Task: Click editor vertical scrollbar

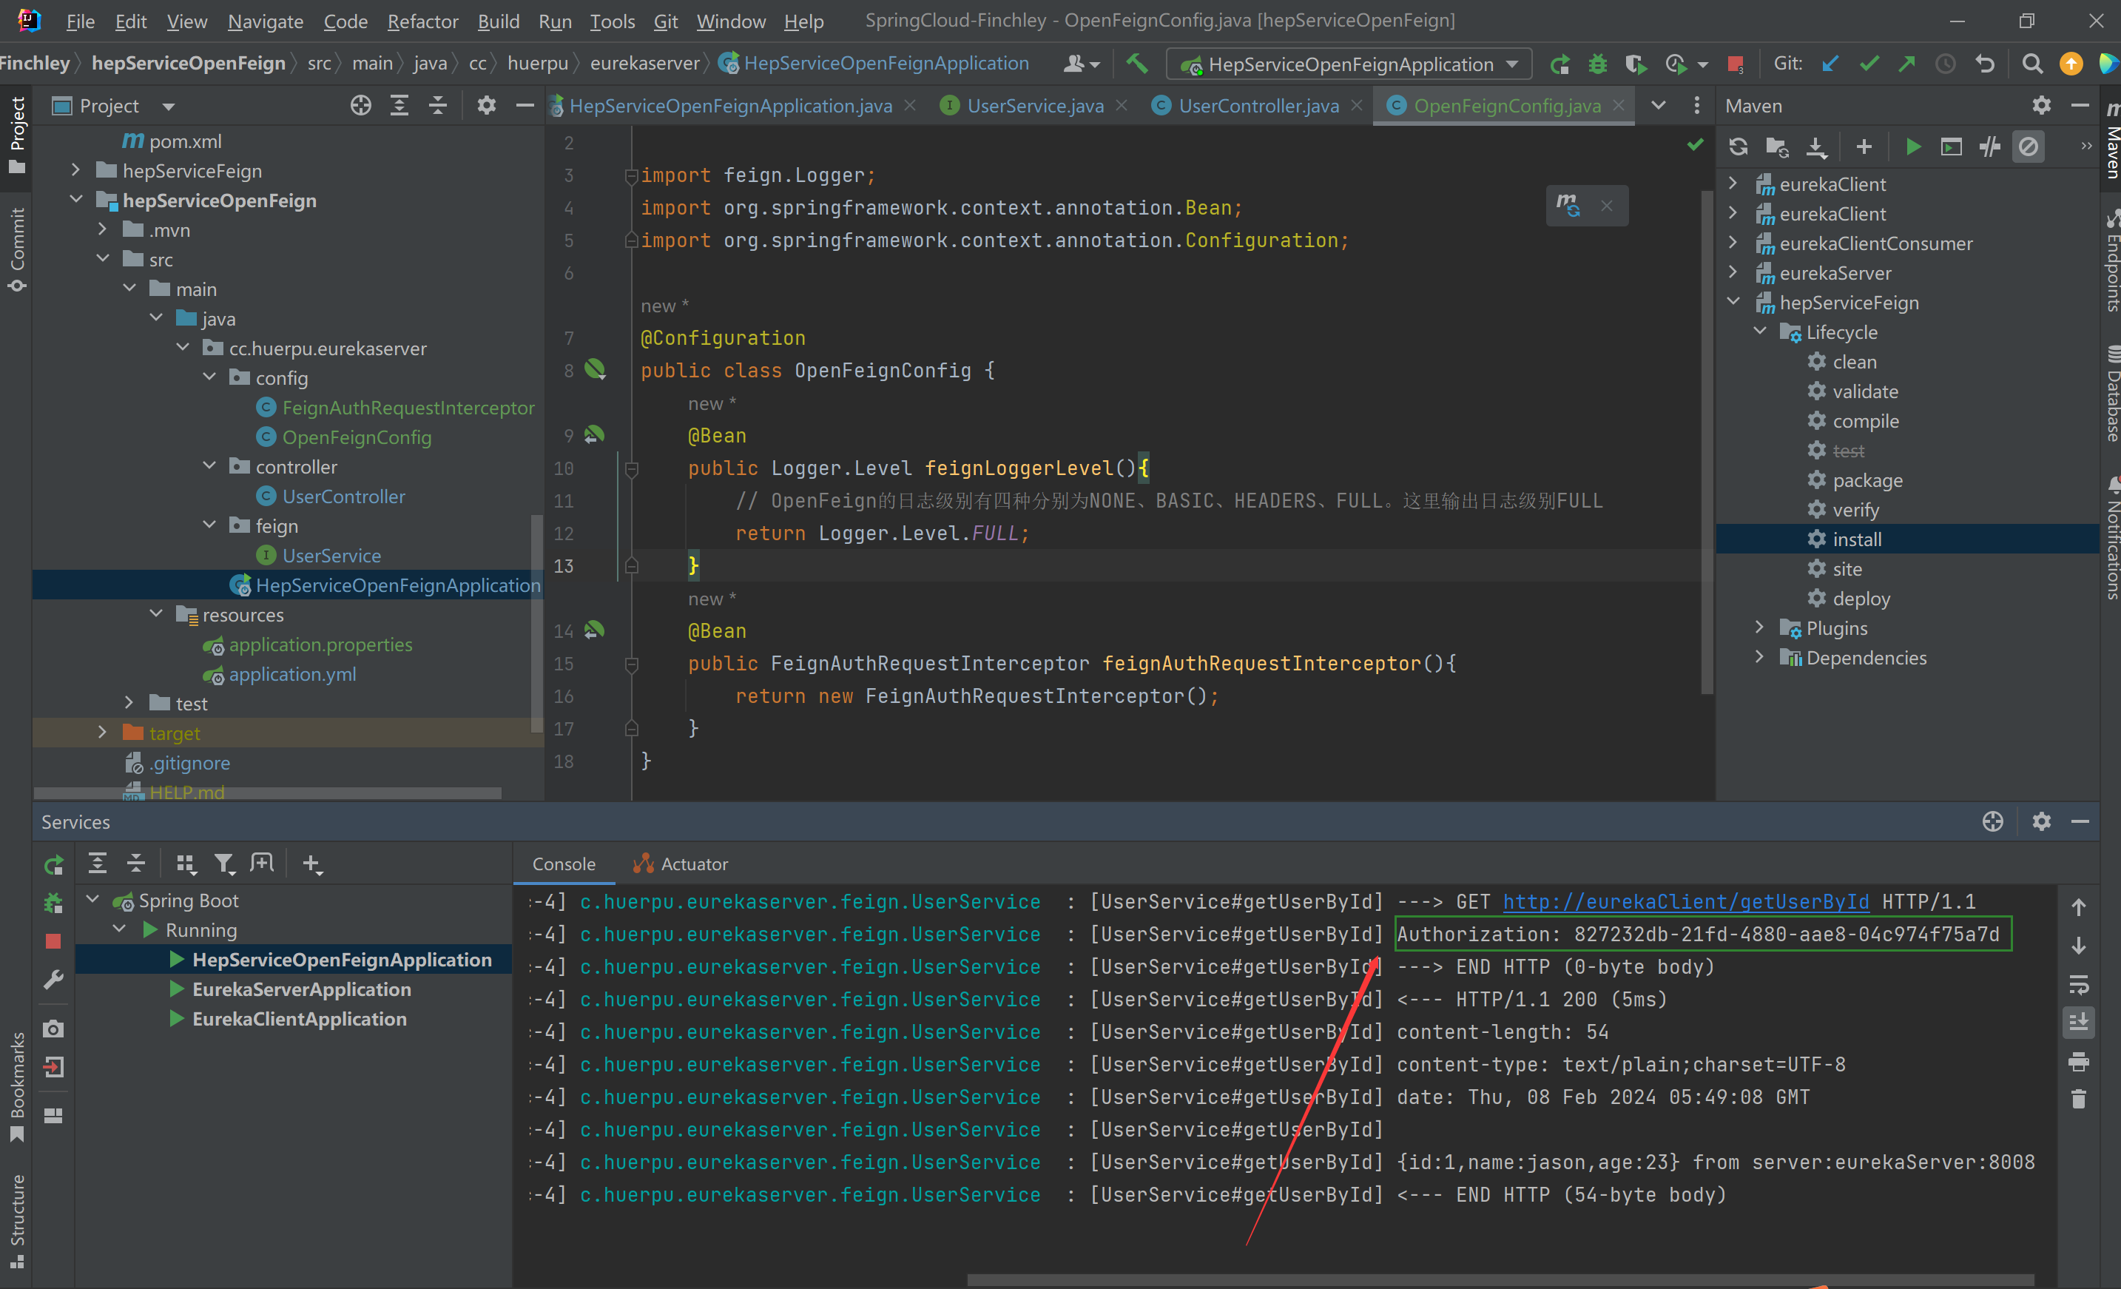Action: [1706, 442]
